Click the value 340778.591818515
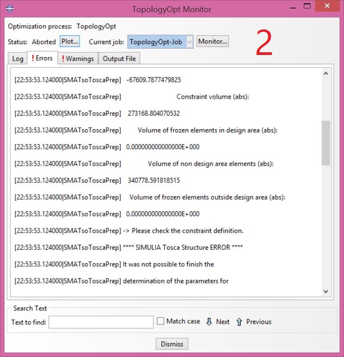Viewport: 344px width, 357px height. pyautogui.click(x=154, y=180)
